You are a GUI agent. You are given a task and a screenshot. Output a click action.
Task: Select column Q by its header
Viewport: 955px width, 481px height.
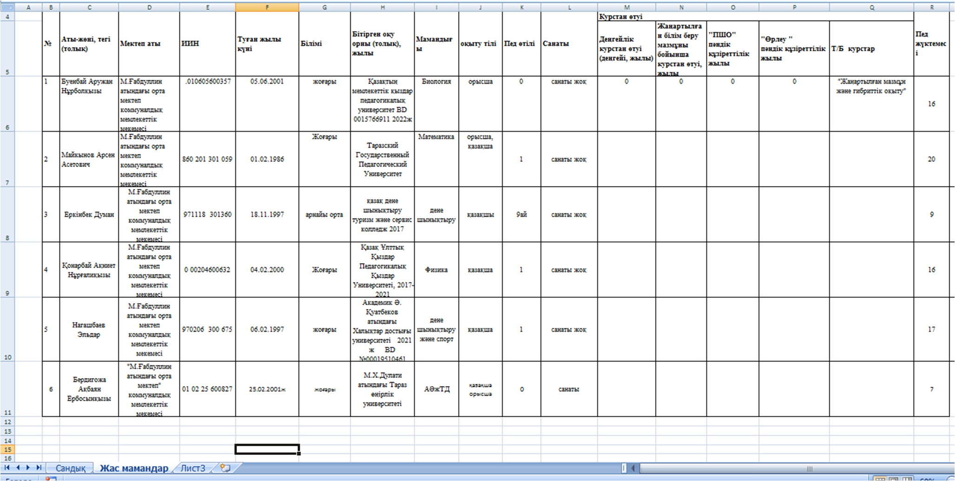pos(871,7)
